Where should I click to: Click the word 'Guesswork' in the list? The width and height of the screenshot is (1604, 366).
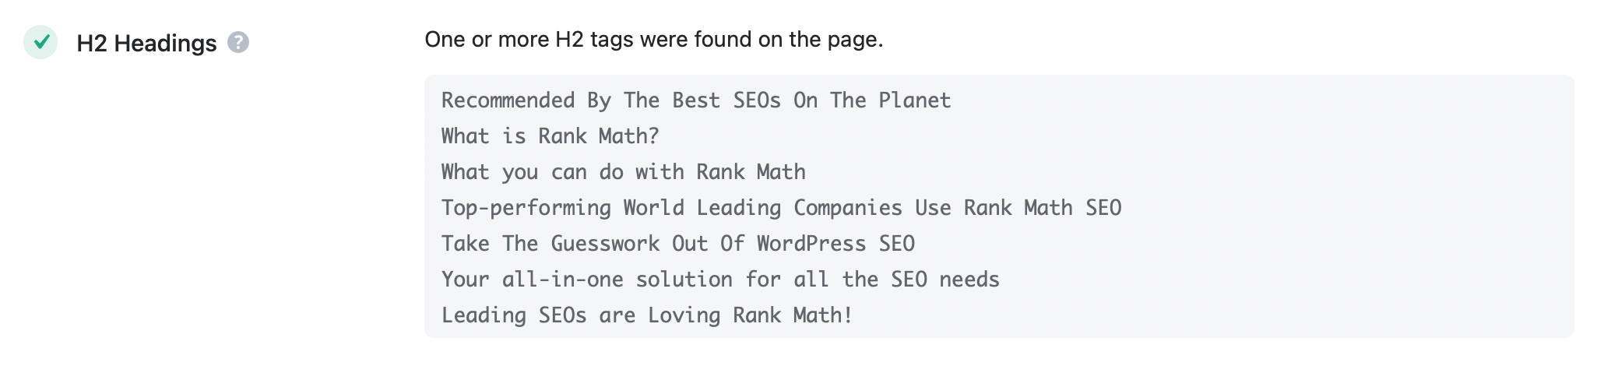point(605,244)
